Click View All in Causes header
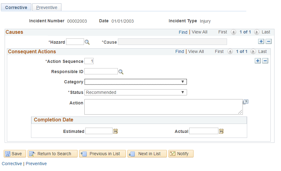 [x=199, y=32]
